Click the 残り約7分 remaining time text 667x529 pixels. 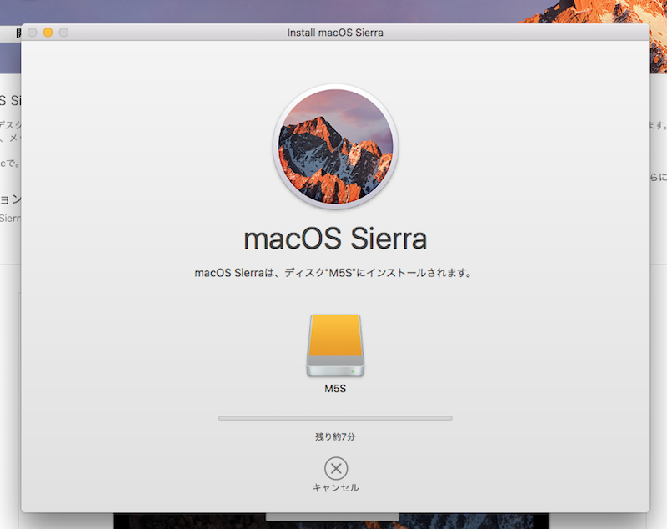pyautogui.click(x=335, y=436)
